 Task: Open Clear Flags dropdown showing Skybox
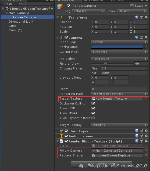(x=119, y=42)
